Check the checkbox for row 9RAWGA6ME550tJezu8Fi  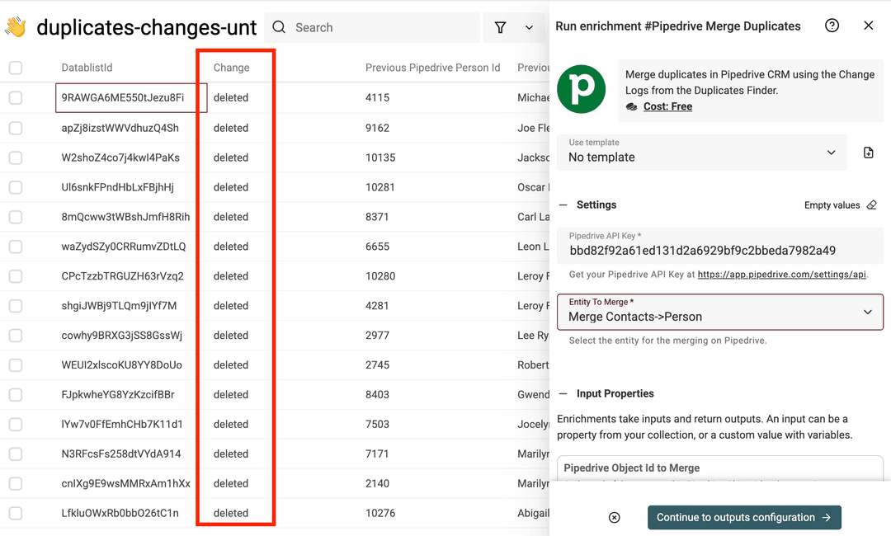click(x=15, y=97)
